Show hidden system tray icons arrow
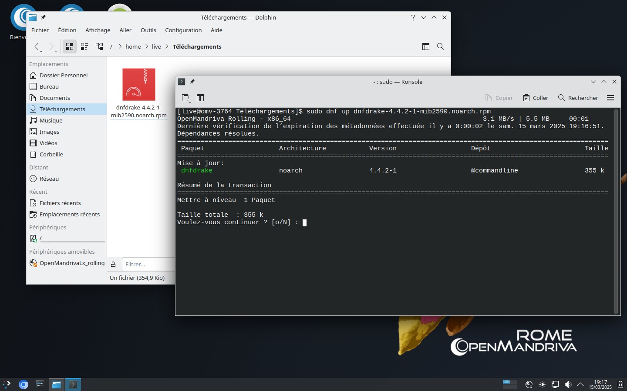Image resolution: width=627 pixels, height=391 pixels. pos(580,384)
